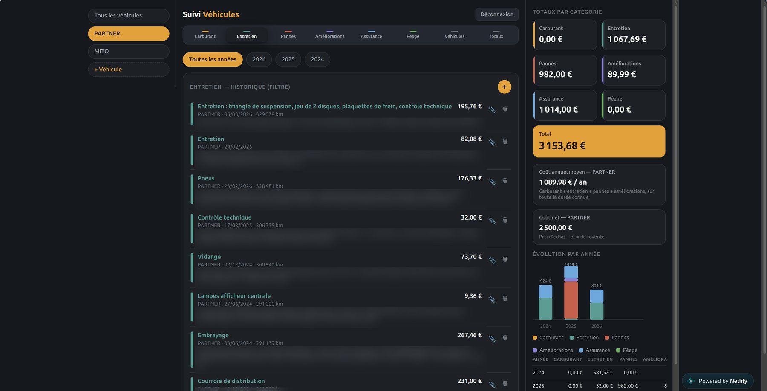The image size is (767, 391).
Task: Delete the 195,76 € entretien entry
Action: 505,109
